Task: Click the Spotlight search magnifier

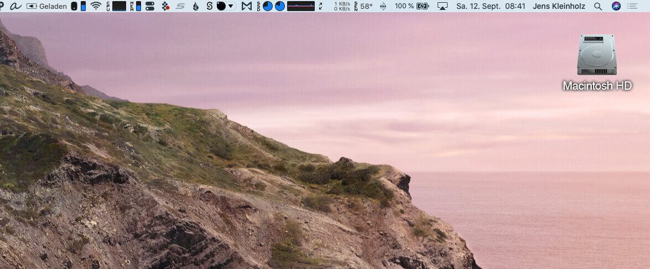Action: pyautogui.click(x=597, y=6)
